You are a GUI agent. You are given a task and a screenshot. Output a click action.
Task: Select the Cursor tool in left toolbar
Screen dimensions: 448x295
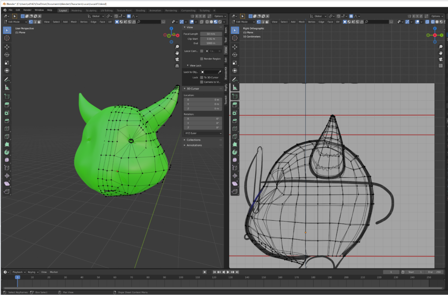click(x=7, y=38)
